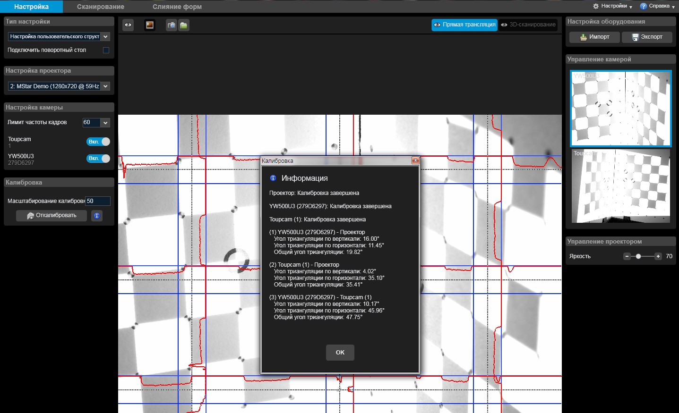This screenshot has width=679, height=413.
Task: Decrease brightness with the minus icon
Action: [627, 256]
